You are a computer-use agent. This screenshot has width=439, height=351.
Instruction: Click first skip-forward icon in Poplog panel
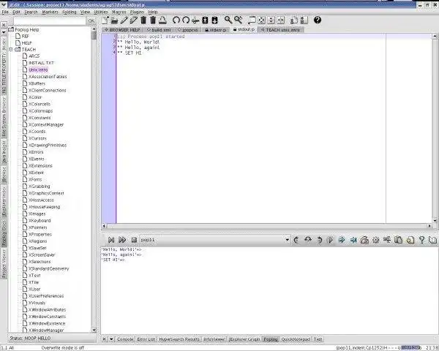coord(111,240)
